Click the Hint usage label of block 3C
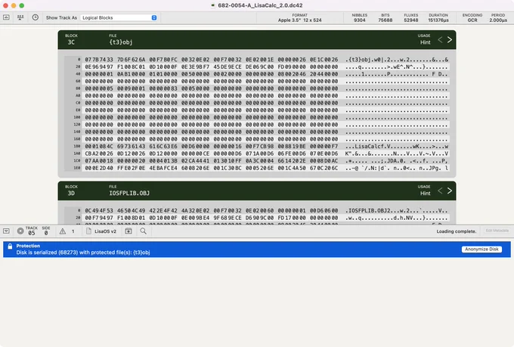Screen dimensions: 514x347 425,42
